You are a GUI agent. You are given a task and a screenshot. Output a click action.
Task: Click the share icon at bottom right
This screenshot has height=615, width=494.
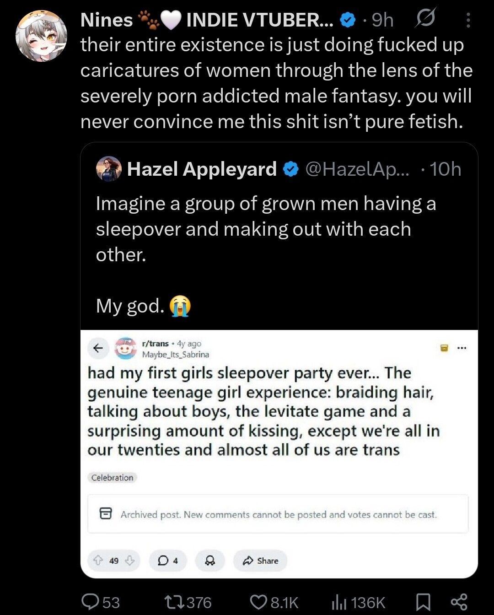(459, 602)
